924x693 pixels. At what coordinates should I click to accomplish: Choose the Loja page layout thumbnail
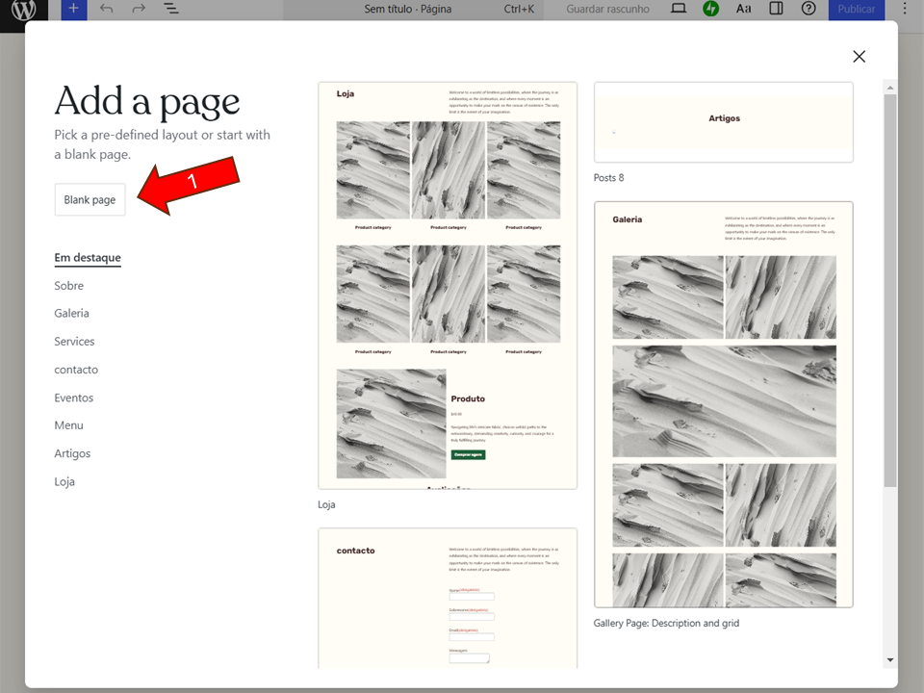tap(448, 286)
